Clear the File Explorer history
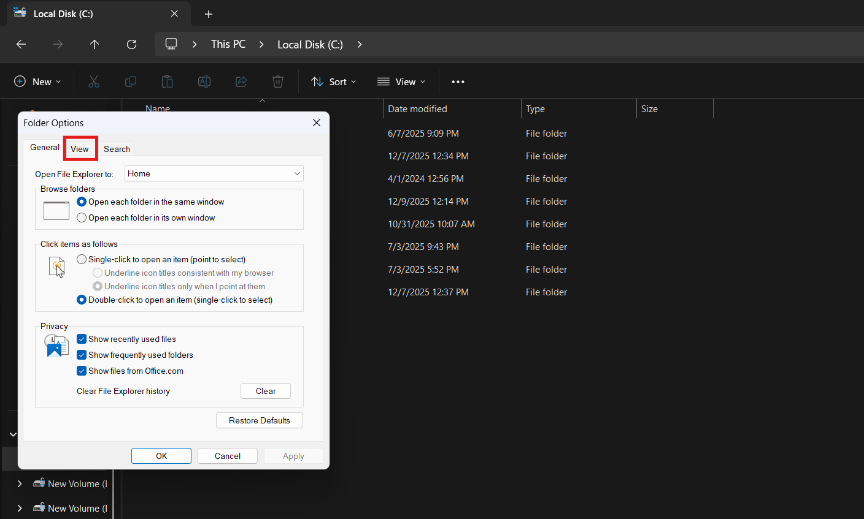 click(x=265, y=390)
